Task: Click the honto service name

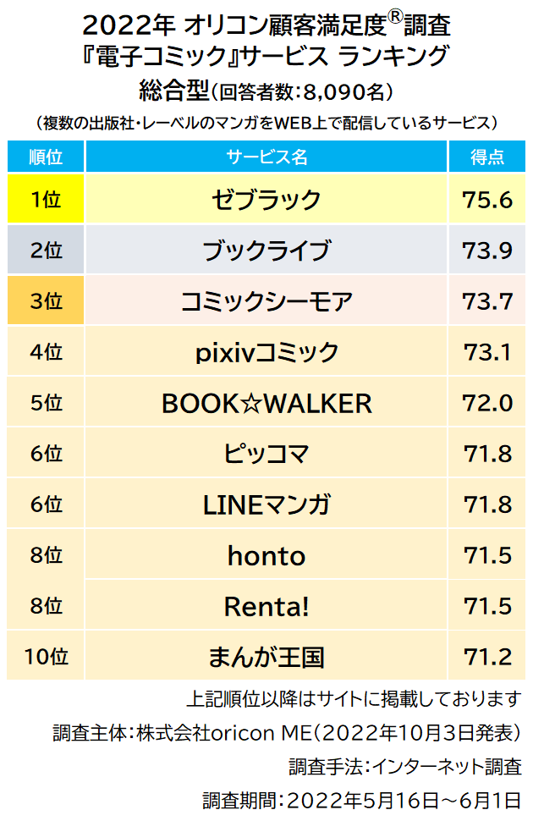Action: pyautogui.click(x=266, y=555)
